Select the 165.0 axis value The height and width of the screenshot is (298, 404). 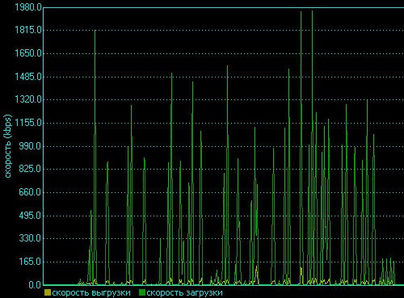(x=30, y=262)
